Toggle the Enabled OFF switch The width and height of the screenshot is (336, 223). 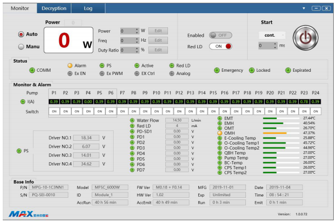coord(221,35)
